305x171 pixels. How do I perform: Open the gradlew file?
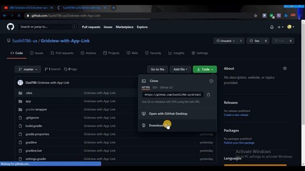31,142
